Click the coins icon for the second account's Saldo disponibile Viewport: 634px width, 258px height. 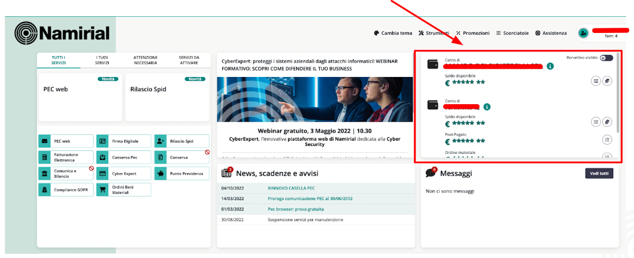tap(607, 121)
